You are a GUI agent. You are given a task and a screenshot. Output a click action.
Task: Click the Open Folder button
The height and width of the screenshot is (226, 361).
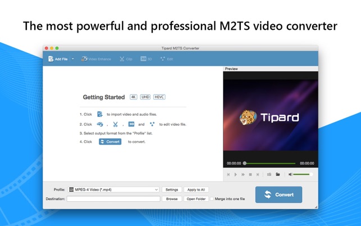pos(196,199)
